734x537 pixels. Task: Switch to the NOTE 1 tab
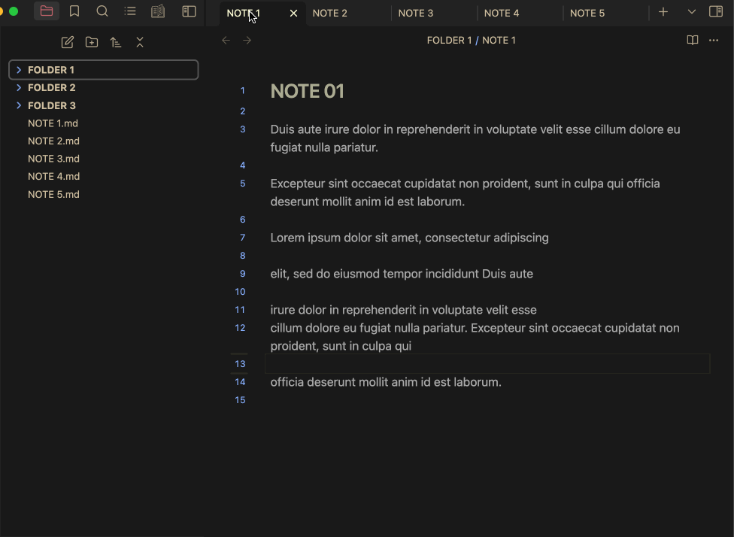[262, 13]
